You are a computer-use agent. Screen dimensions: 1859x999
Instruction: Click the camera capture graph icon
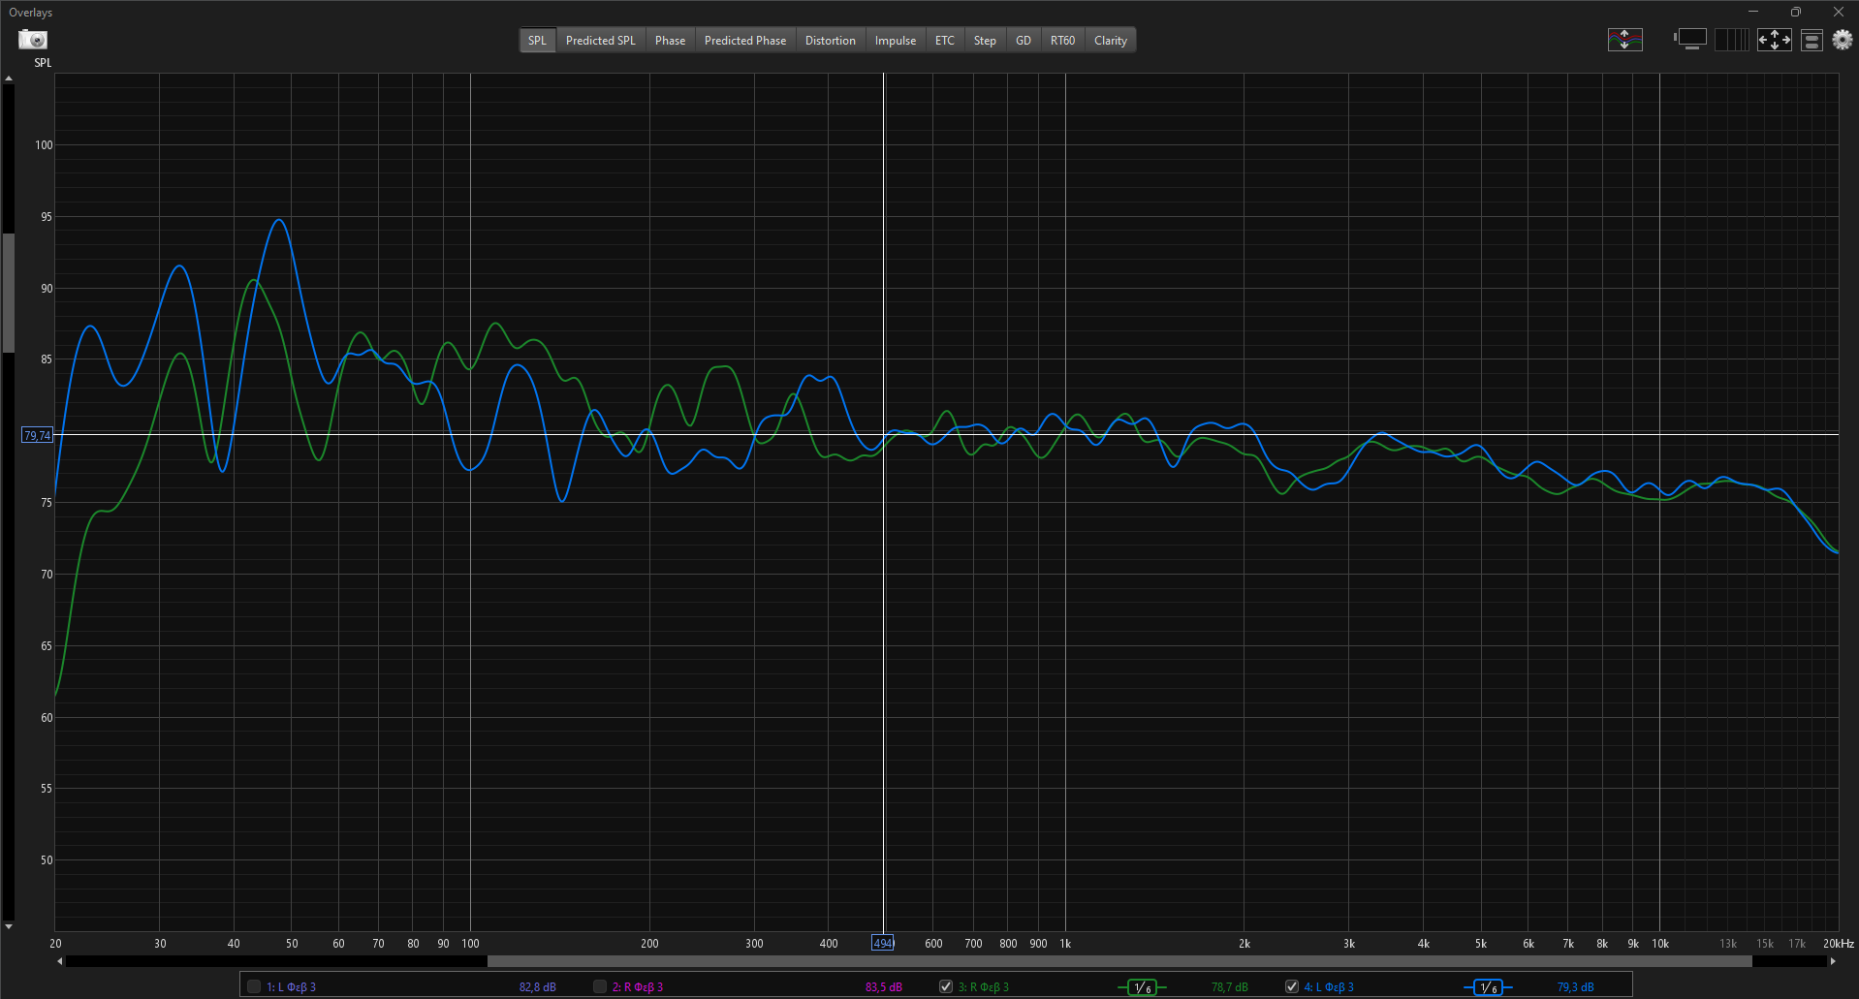33,40
